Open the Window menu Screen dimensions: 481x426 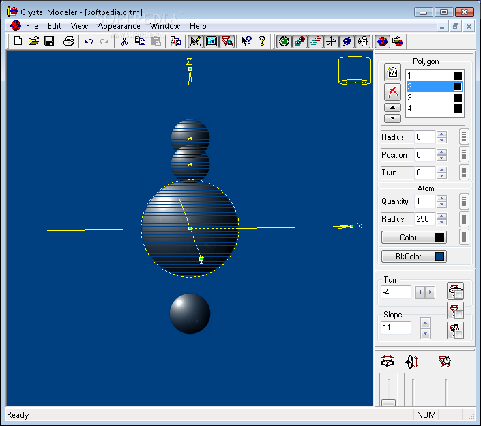point(165,26)
